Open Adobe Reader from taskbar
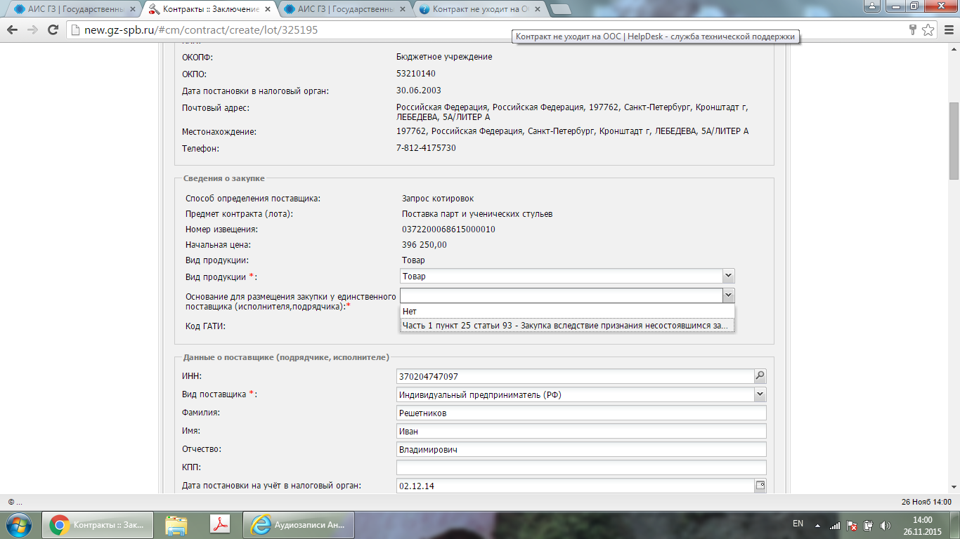 pos(220,525)
